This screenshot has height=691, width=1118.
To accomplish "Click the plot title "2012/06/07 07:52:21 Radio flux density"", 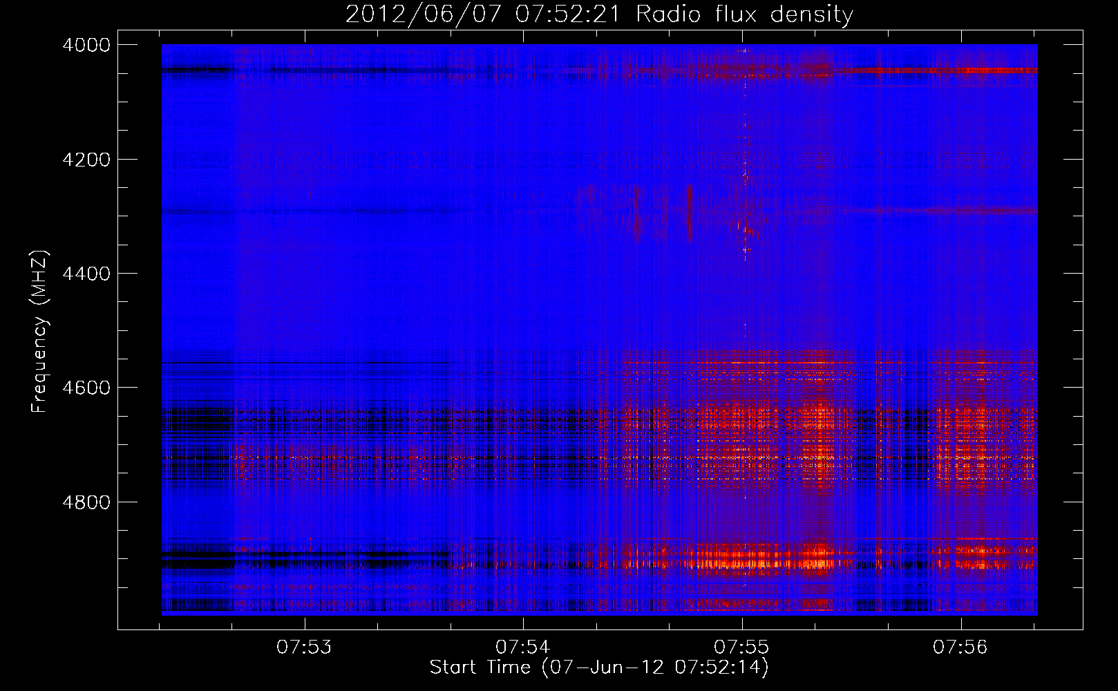I will tap(599, 15).
